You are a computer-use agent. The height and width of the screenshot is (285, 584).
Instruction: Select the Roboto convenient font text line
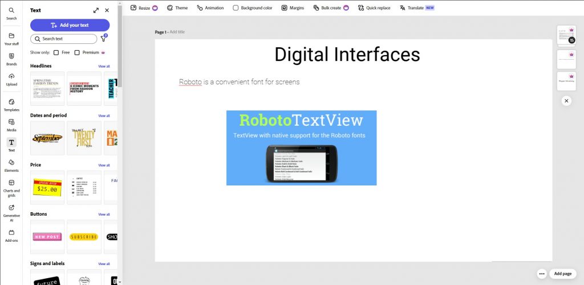tap(239, 82)
